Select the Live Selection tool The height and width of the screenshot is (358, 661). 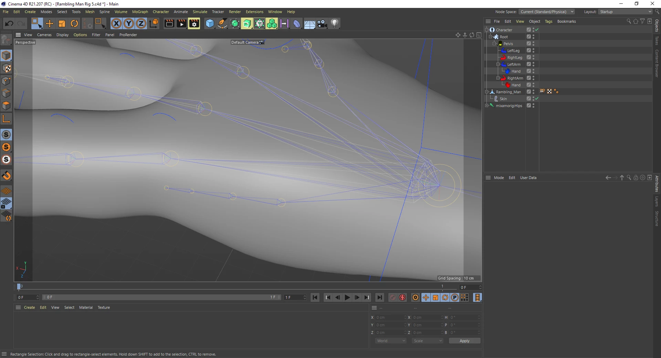click(36, 23)
